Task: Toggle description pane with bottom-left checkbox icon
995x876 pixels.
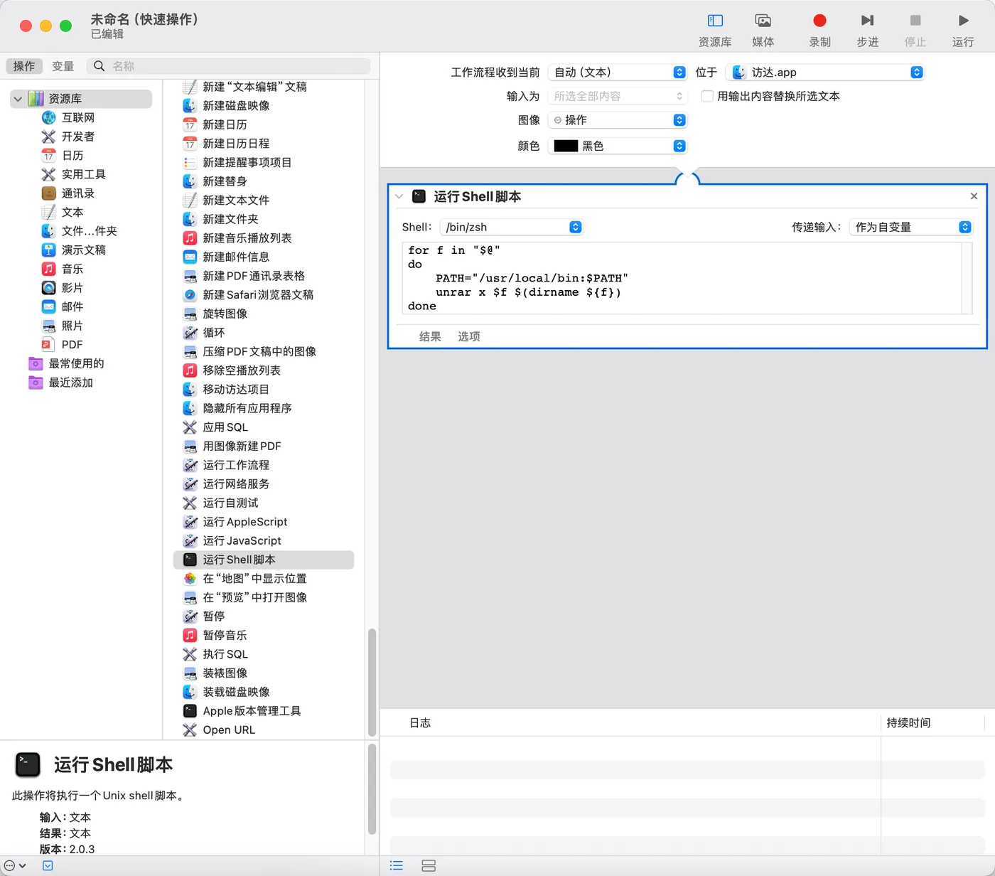Action: click(48, 865)
